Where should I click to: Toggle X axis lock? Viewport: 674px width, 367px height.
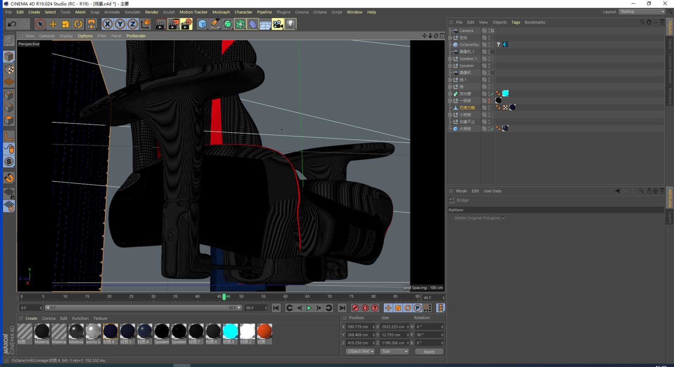pyautogui.click(x=107, y=24)
